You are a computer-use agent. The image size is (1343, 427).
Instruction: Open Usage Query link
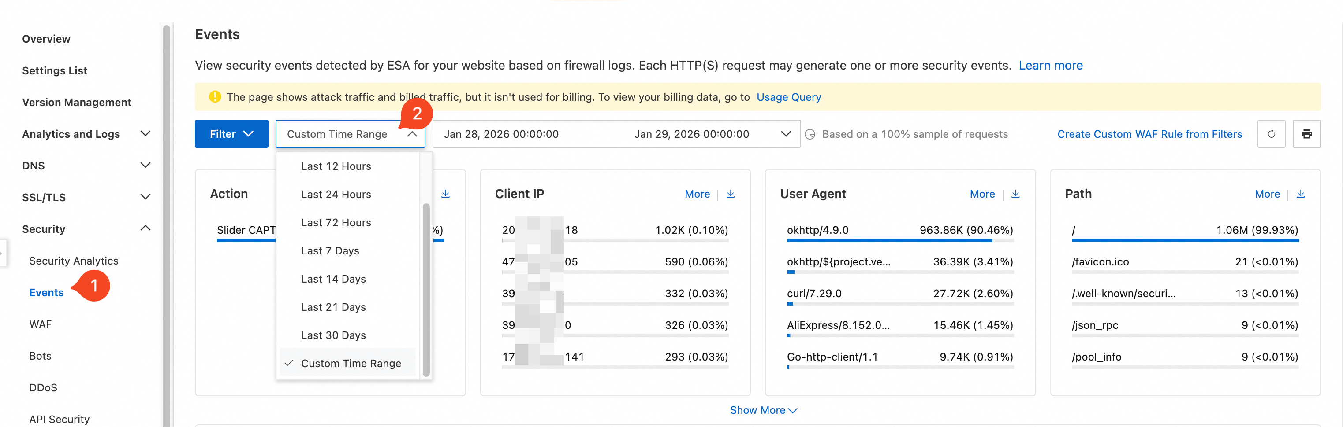[x=788, y=97]
